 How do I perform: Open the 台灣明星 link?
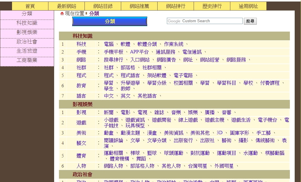pos(198,166)
